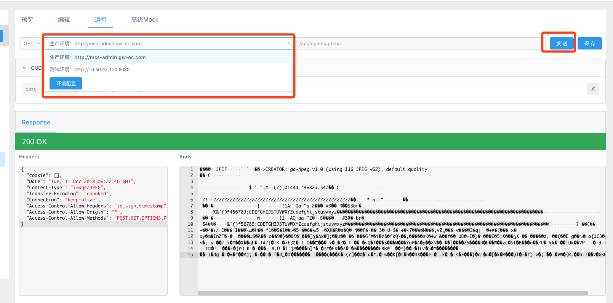Click body line 1 with JFIF CREATOR text

click(313, 169)
